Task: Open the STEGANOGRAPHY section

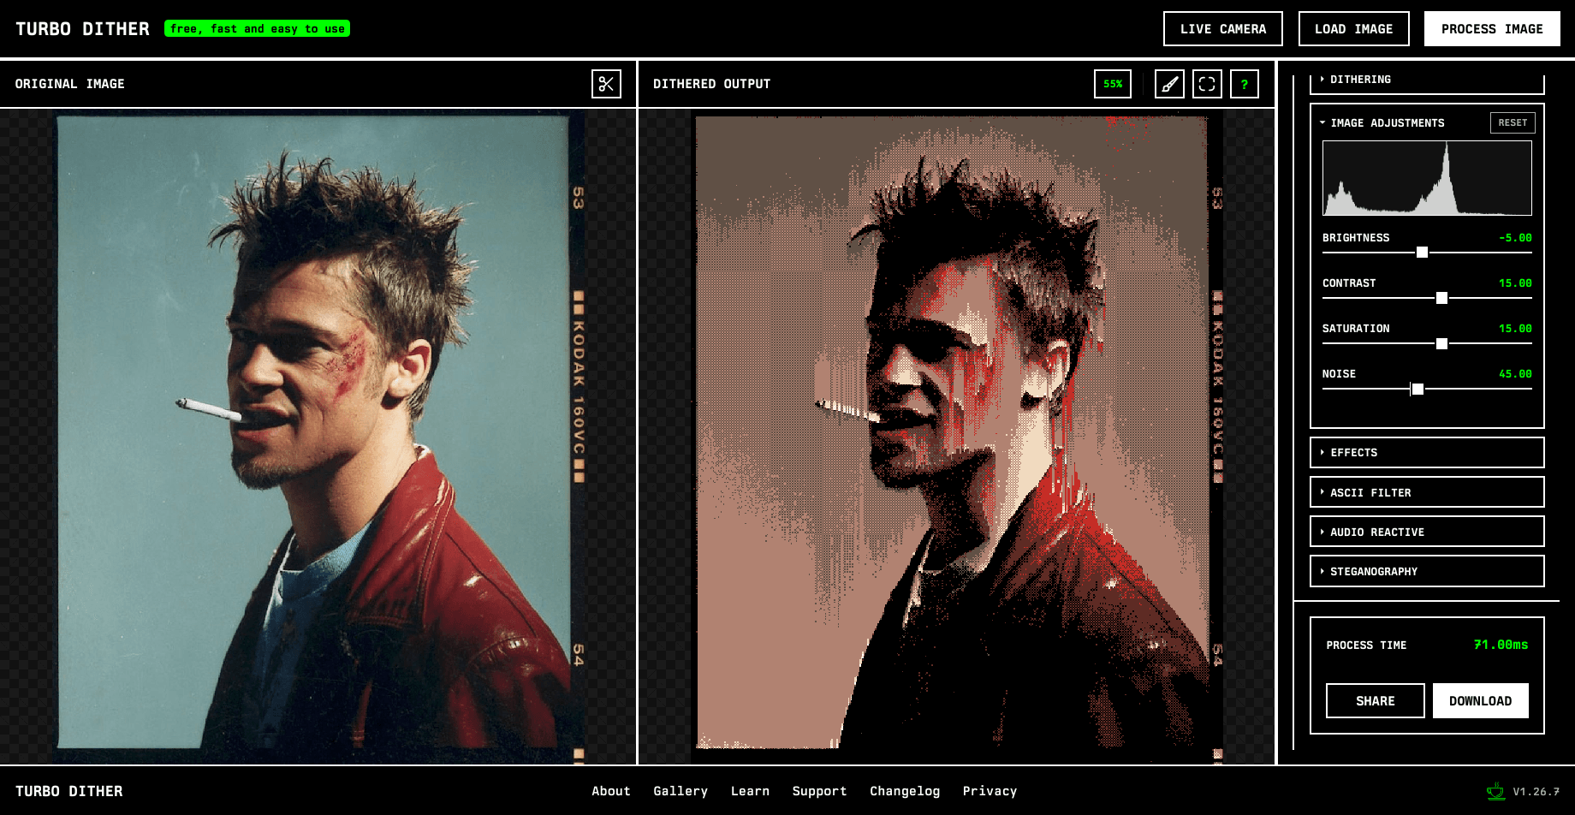Action: (x=1426, y=571)
